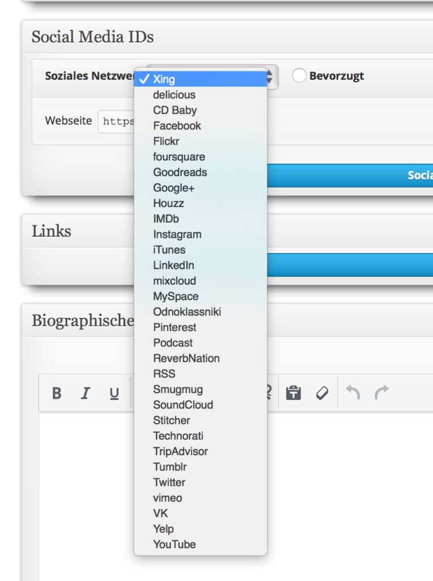Select Yelp option
This screenshot has width=433, height=581.
click(200, 529)
